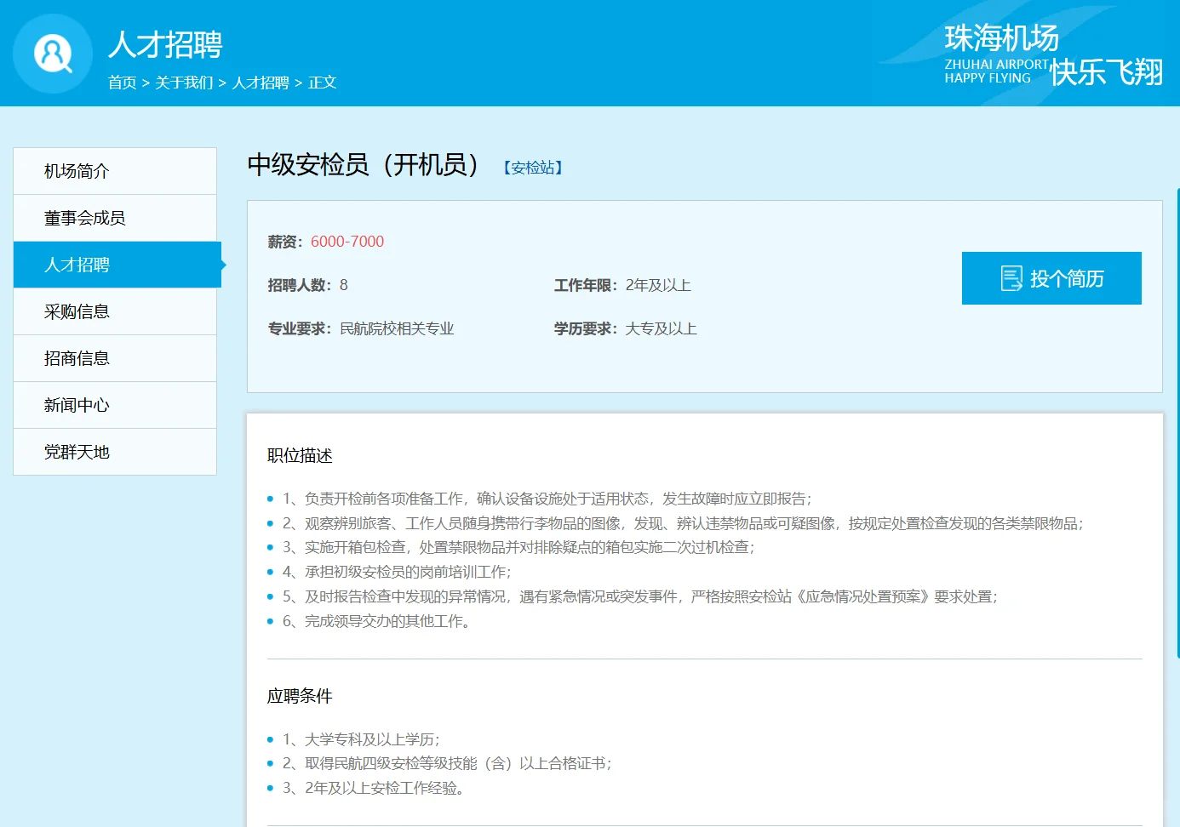Click the 学历要求 value 大专及以上
The image size is (1180, 827).
[661, 328]
